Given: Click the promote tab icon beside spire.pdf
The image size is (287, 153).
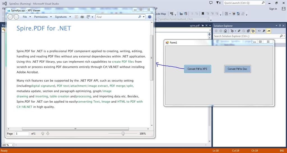Looking at the screenshot, I should tap(203, 25).
